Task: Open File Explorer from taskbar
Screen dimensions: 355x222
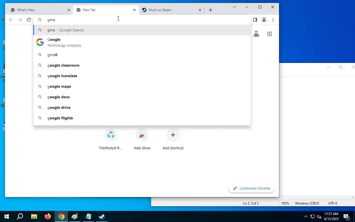Action: tap(34, 216)
